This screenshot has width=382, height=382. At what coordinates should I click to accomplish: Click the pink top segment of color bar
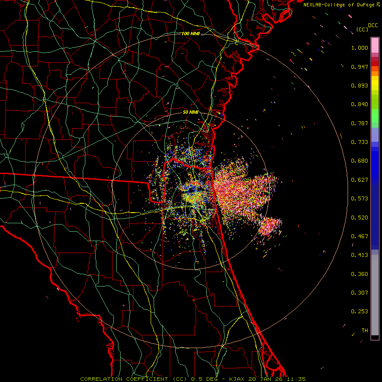pyautogui.click(x=375, y=45)
